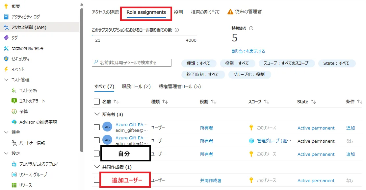Click the name or email search field
The image size is (366, 190).
coord(132,63)
